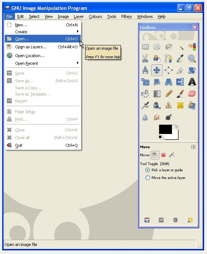
Task: Choose the Fuzzy Select magic wand tool
Action: click(180, 47)
